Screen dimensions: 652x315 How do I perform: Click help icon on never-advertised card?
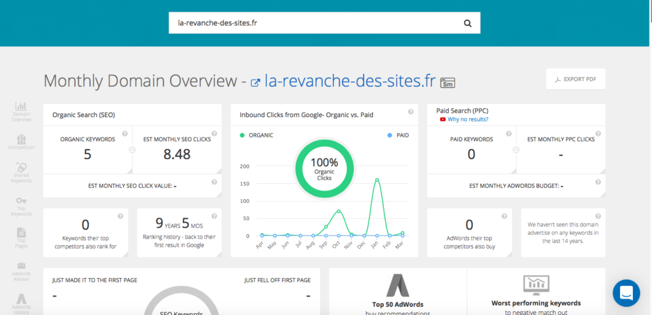point(598,216)
